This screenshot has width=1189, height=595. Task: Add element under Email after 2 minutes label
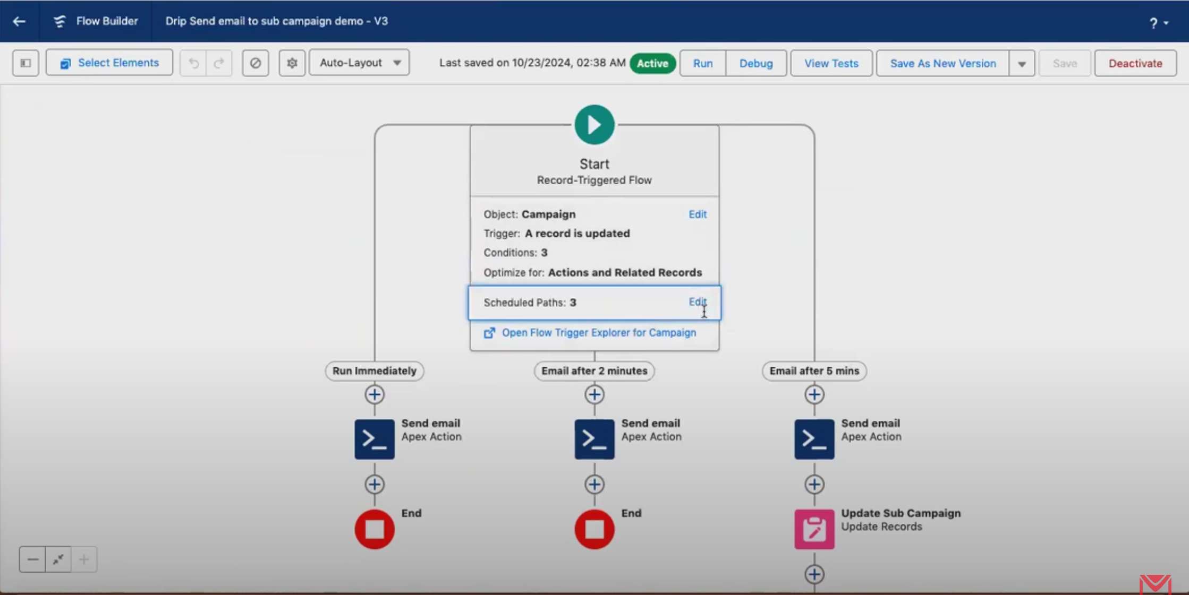[594, 394]
